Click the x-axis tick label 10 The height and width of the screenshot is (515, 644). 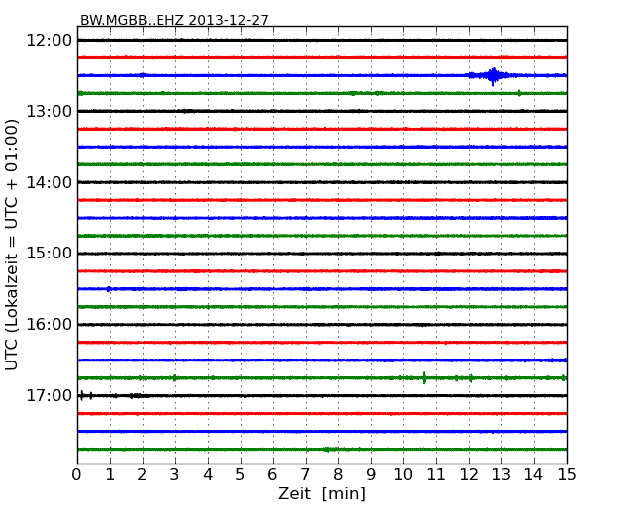click(403, 475)
